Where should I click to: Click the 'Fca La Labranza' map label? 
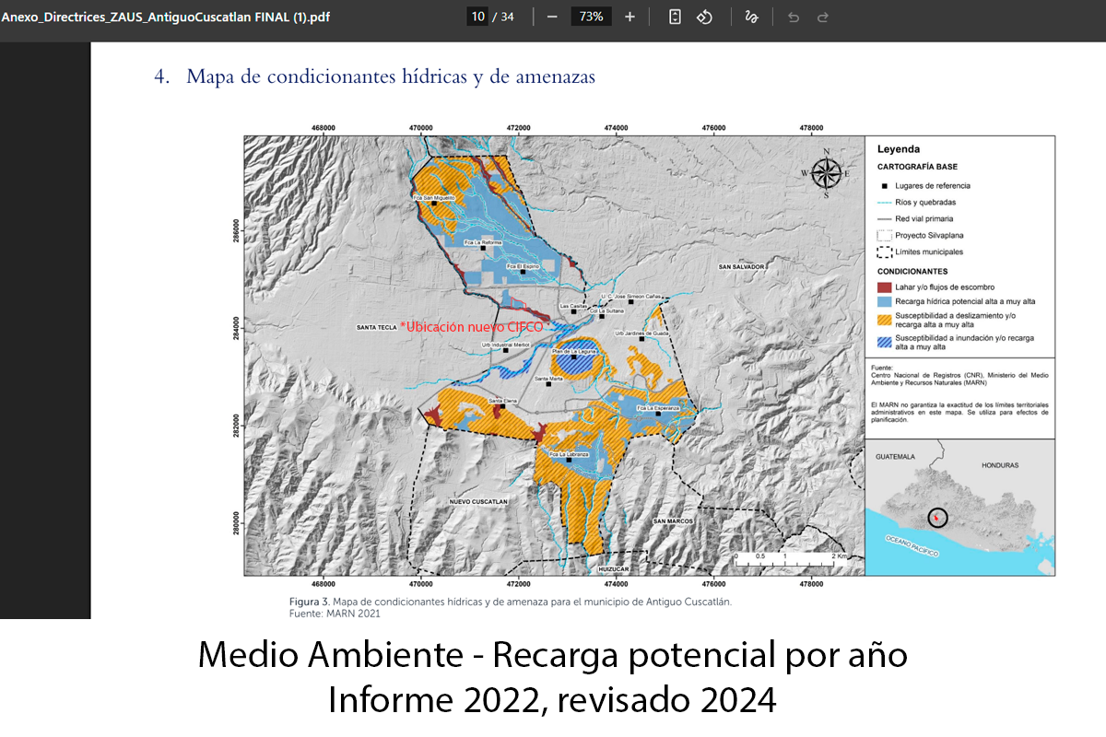(569, 453)
